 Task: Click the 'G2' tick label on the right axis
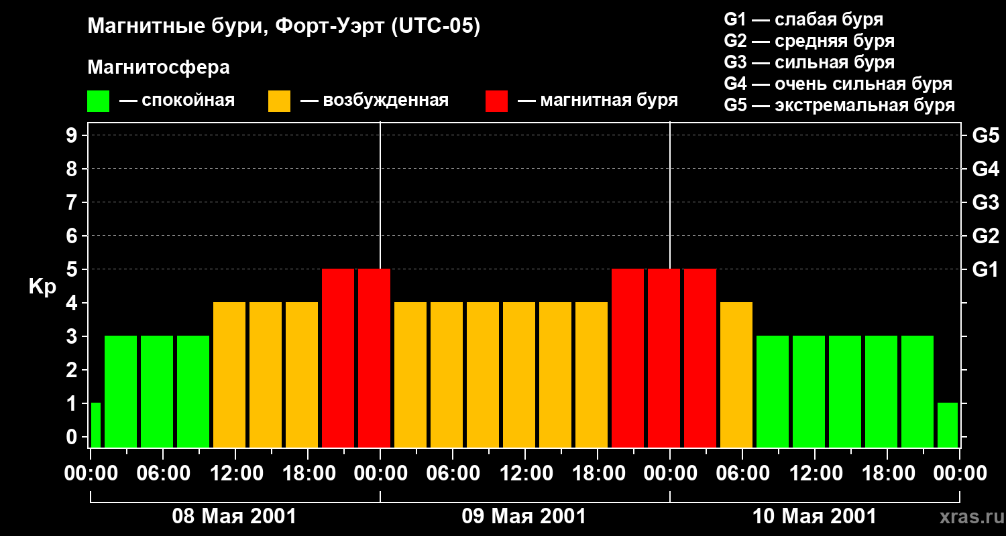[x=985, y=236]
